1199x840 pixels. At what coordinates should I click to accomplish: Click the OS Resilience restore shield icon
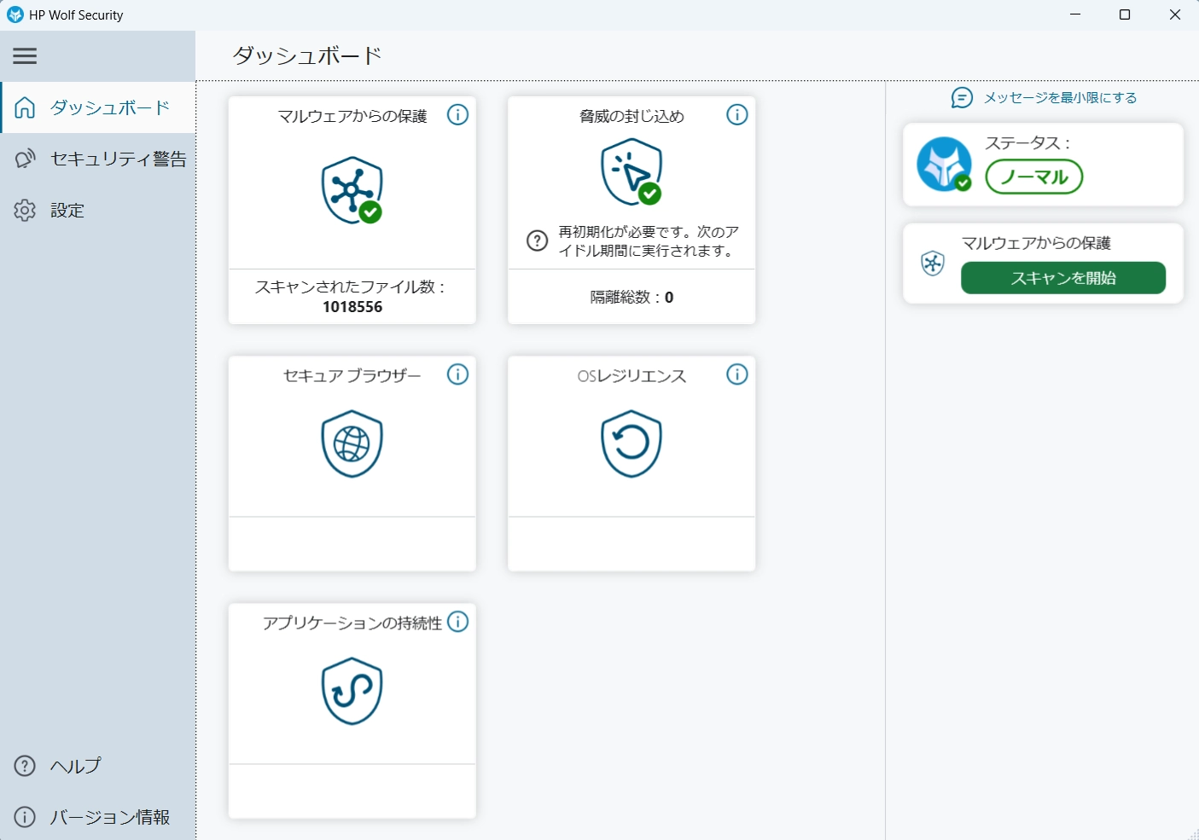pyautogui.click(x=632, y=443)
